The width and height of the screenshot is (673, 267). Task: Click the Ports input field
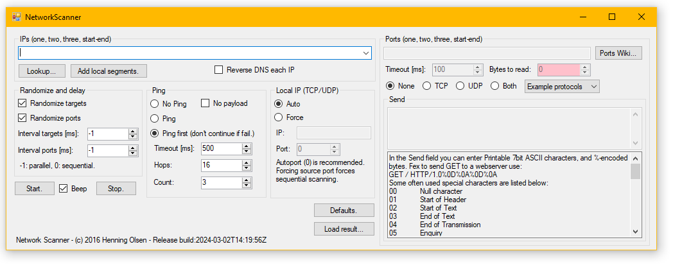[x=487, y=53]
